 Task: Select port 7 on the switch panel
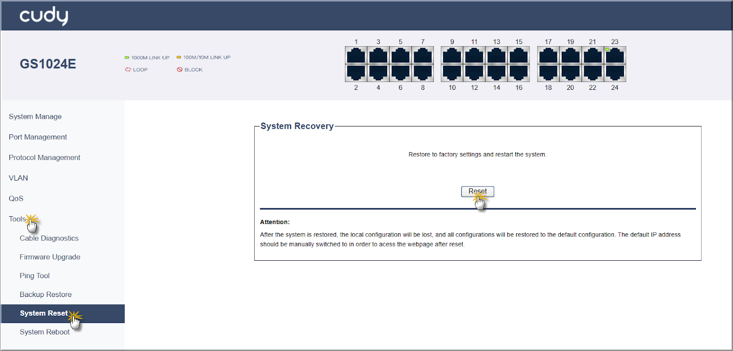point(423,56)
